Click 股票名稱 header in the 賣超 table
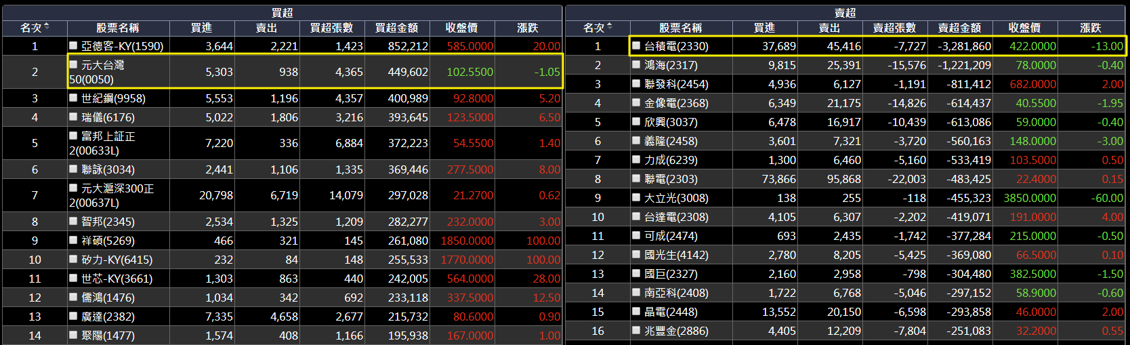The image size is (1130, 345). click(x=681, y=28)
